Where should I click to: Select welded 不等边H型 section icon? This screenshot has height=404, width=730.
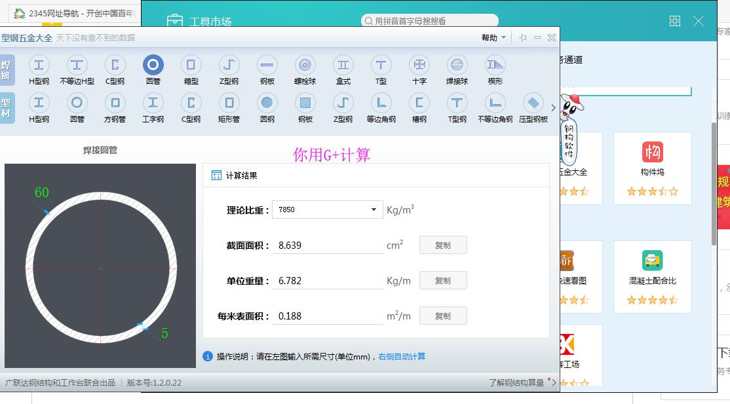click(77, 65)
